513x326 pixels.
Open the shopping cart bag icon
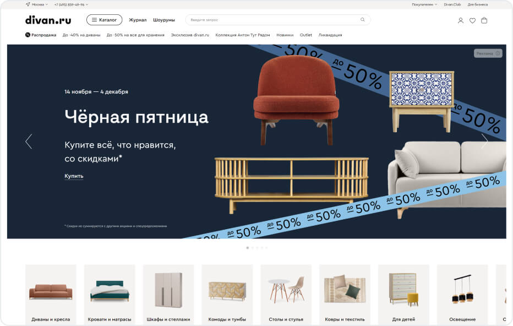click(484, 20)
